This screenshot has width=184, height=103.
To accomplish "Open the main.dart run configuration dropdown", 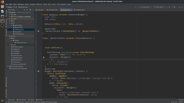I will 159,7.
